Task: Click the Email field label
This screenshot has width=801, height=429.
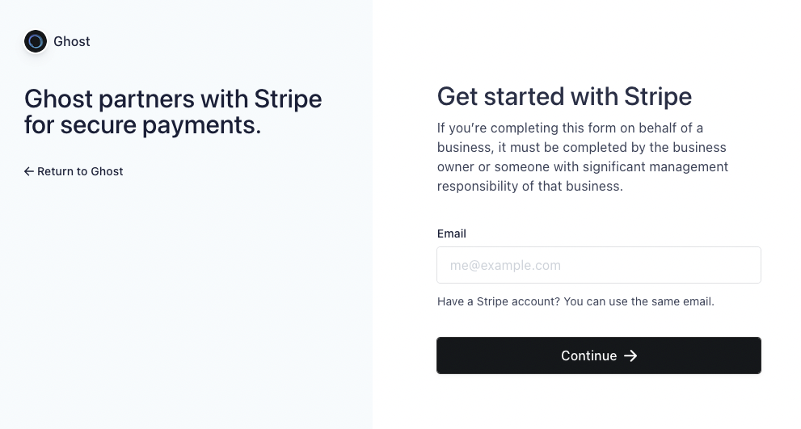Action: (x=452, y=233)
